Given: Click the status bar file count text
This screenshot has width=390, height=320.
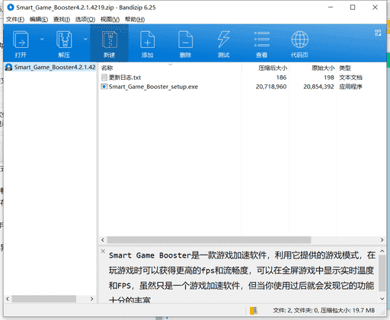Looking at the screenshot, I should coord(324,310).
